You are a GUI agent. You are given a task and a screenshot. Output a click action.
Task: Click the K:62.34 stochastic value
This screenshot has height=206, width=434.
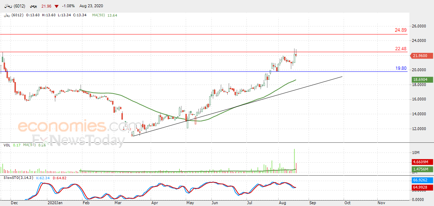click(x=43, y=178)
